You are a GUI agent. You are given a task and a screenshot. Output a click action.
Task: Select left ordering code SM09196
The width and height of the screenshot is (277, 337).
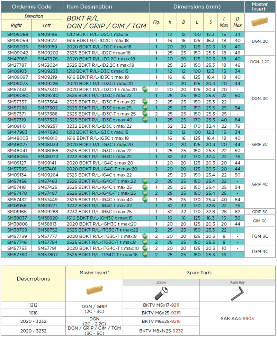click(x=47, y=34)
